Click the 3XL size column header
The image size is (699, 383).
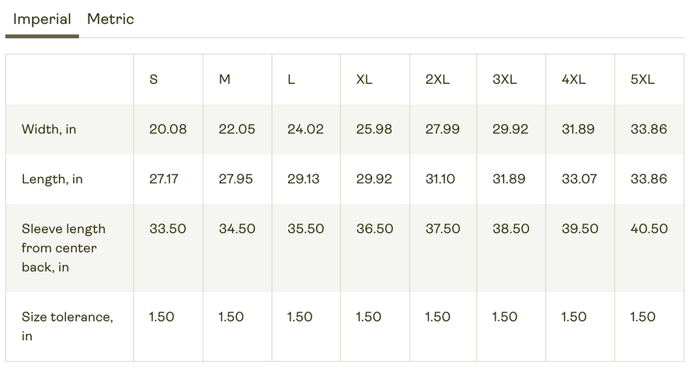pos(506,79)
